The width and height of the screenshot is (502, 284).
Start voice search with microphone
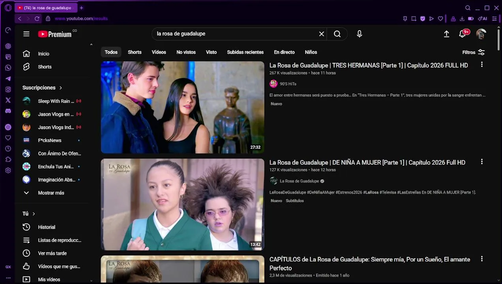tap(359, 34)
